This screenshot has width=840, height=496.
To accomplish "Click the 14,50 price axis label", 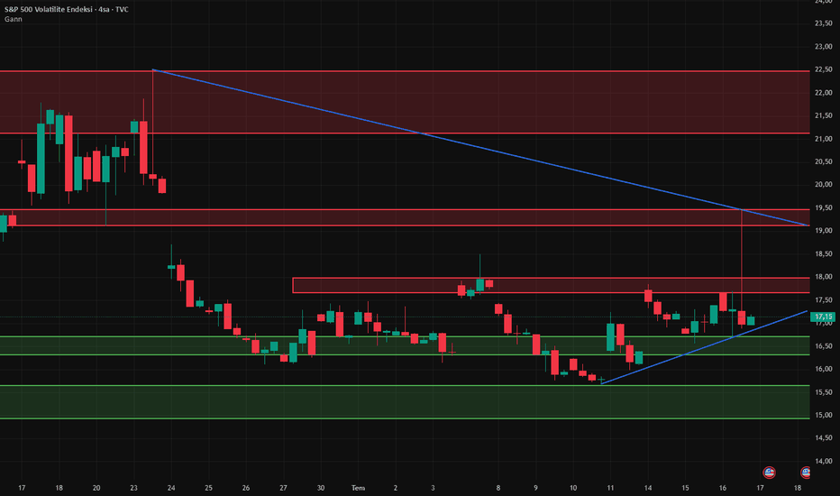I will click(x=824, y=438).
